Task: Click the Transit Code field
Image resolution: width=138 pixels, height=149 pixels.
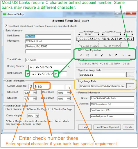Action: [48, 60]
